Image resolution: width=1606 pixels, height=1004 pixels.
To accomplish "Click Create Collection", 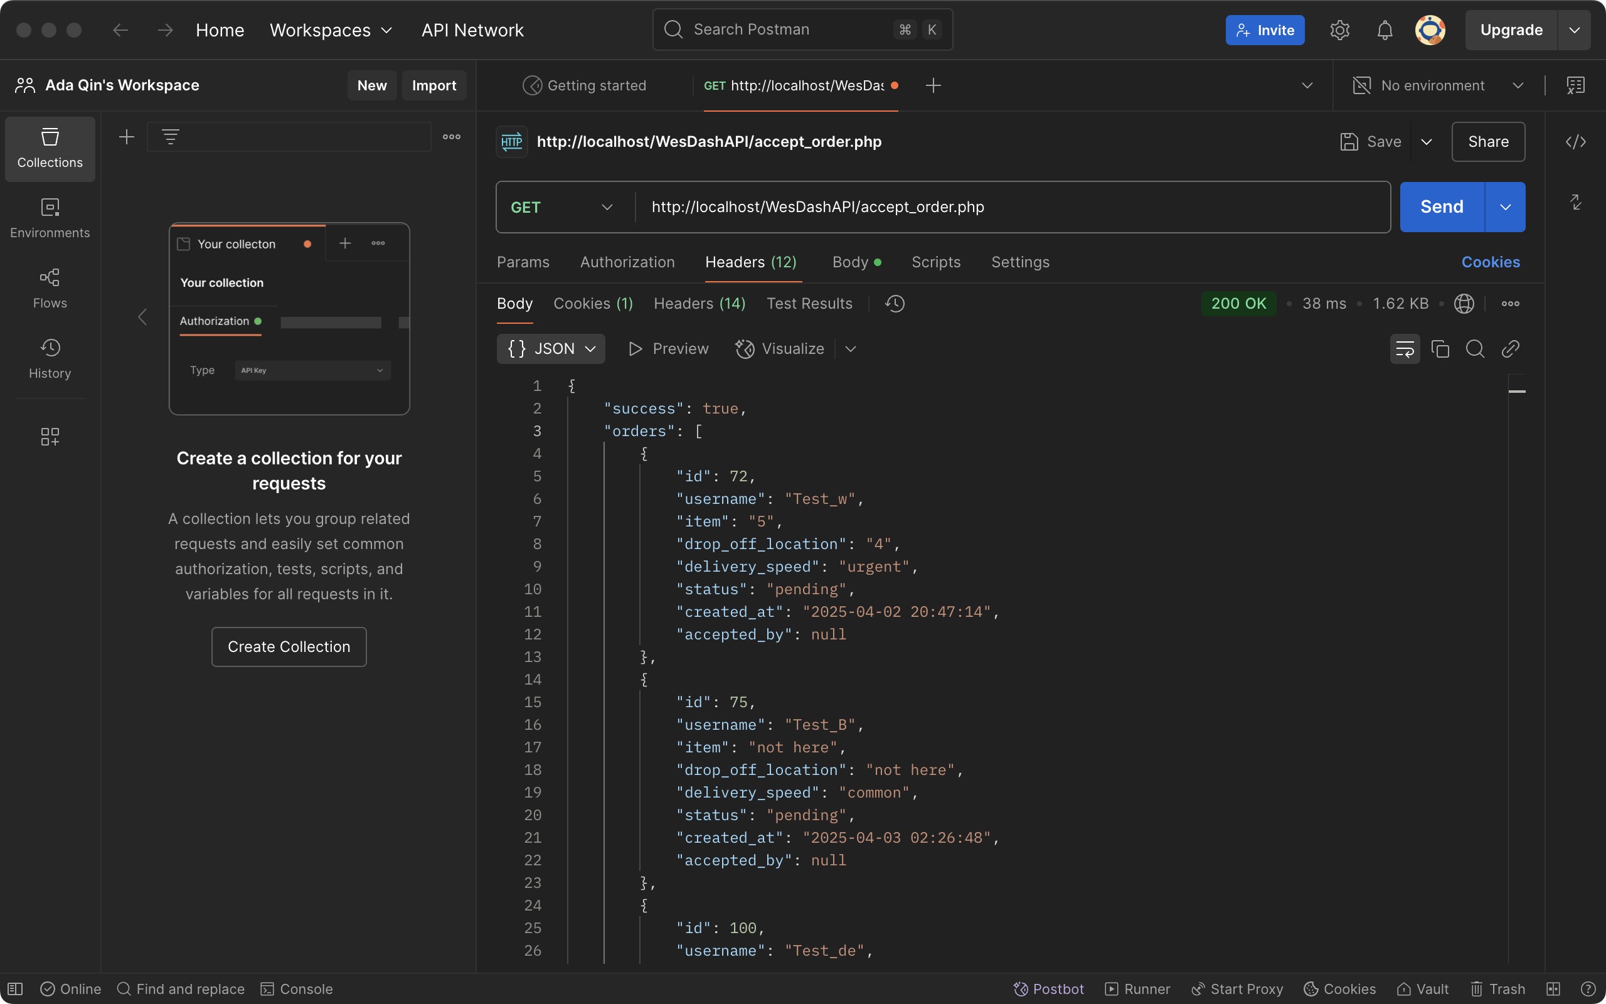I will tap(289, 646).
